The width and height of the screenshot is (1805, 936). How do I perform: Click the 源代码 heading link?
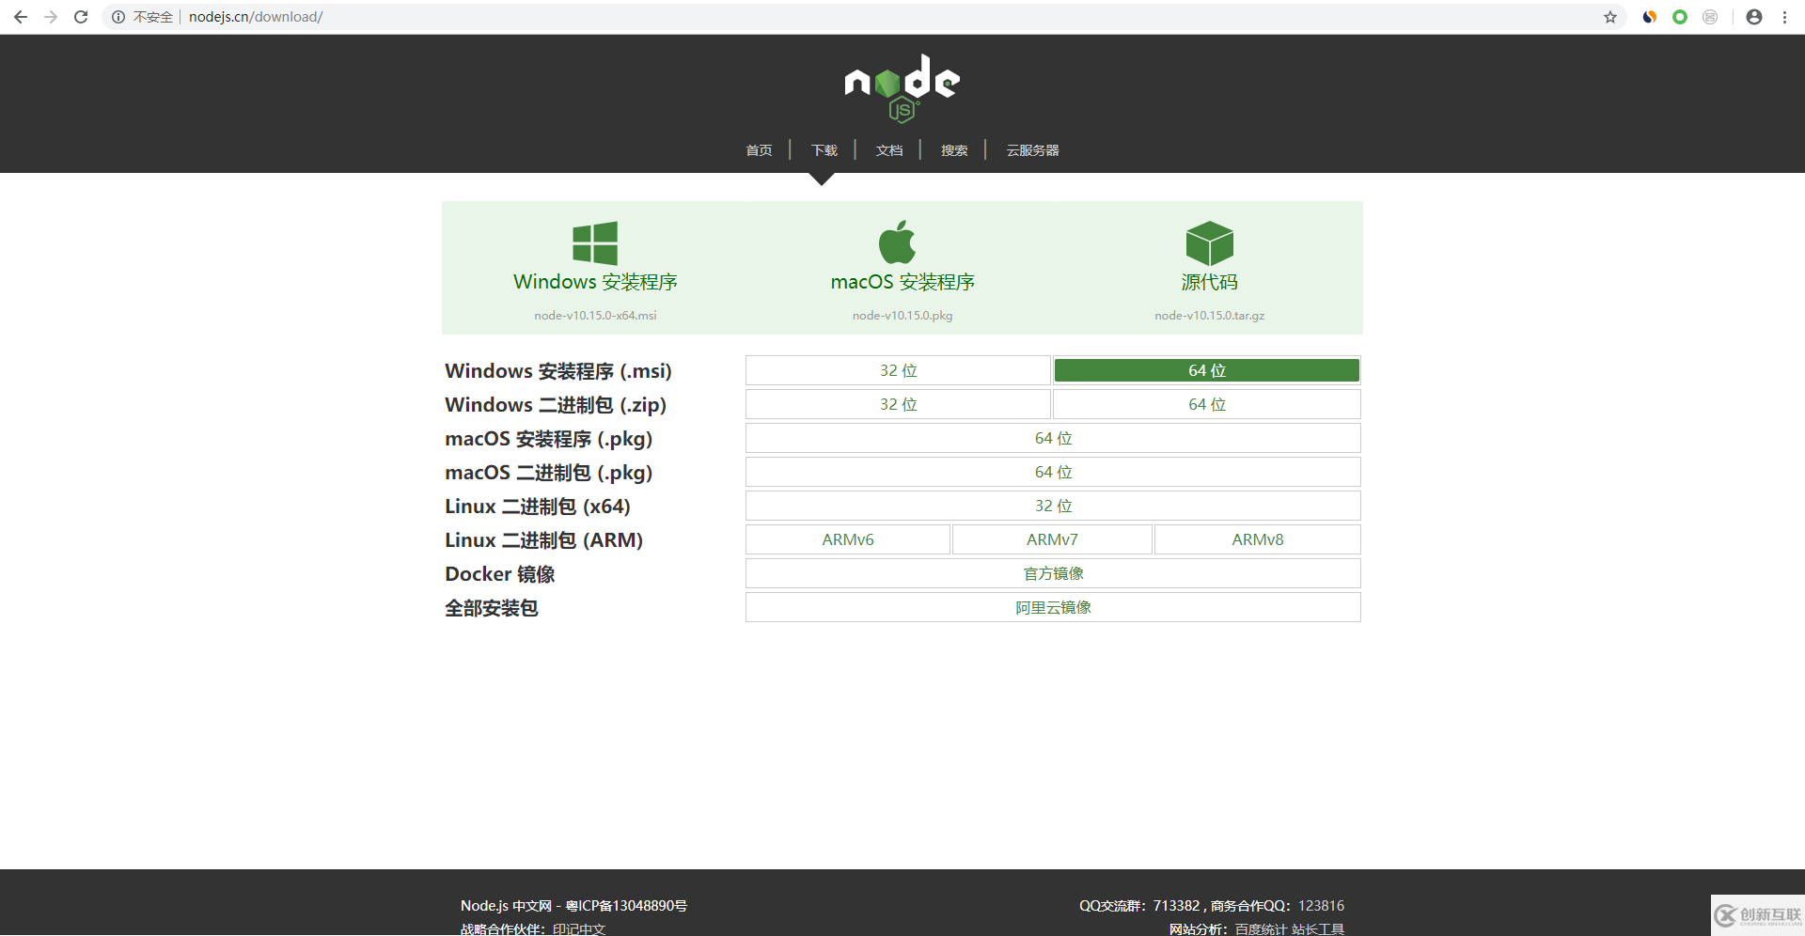1210,282
